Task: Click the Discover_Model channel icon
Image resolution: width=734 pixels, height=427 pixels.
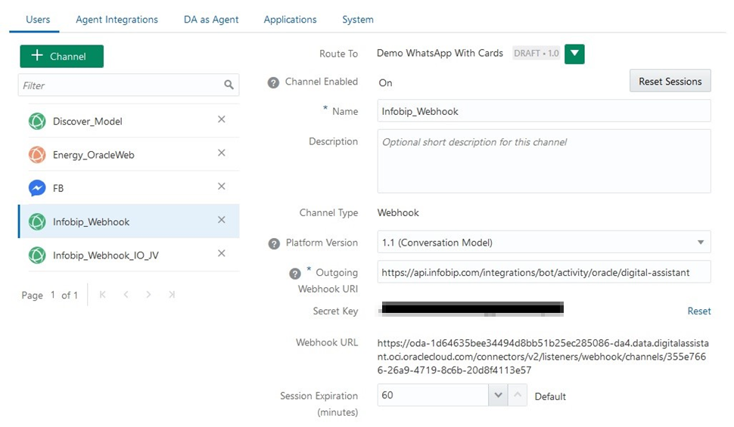Action: point(37,121)
